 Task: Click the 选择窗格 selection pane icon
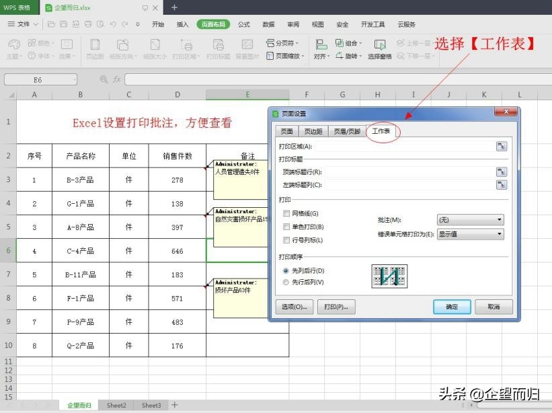tap(380, 48)
